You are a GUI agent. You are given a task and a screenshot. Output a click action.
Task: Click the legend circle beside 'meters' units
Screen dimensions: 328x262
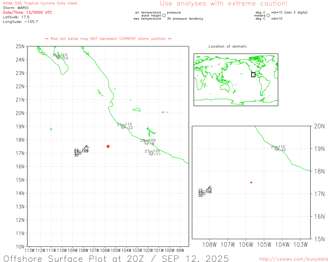pyautogui.click(x=268, y=15)
